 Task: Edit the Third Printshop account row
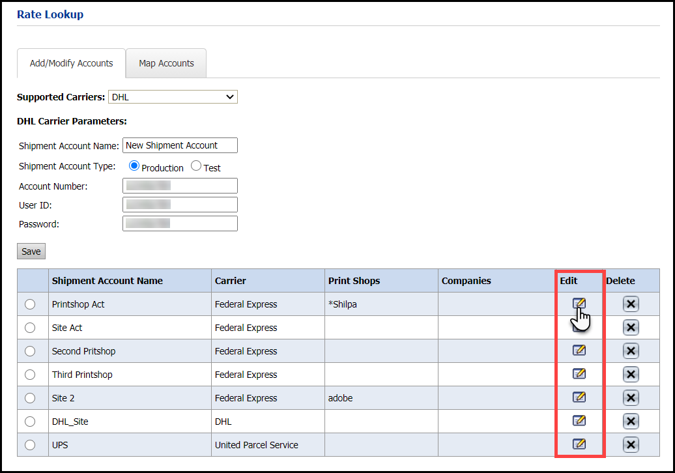579,374
